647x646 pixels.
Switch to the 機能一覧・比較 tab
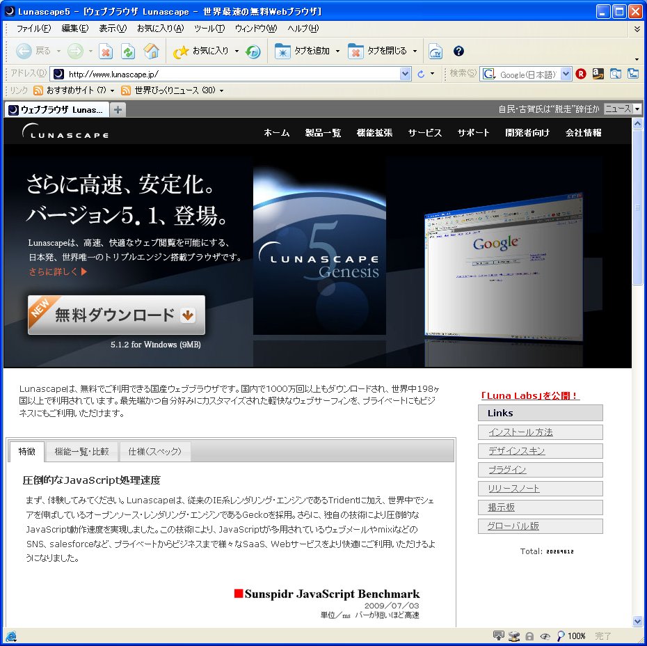coord(81,452)
